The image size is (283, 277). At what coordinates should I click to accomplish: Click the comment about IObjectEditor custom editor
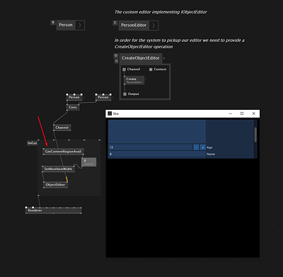click(x=161, y=12)
